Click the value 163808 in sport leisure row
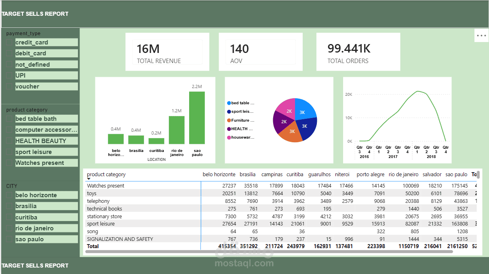Viewport: 489px width, 274px height. [459, 224]
